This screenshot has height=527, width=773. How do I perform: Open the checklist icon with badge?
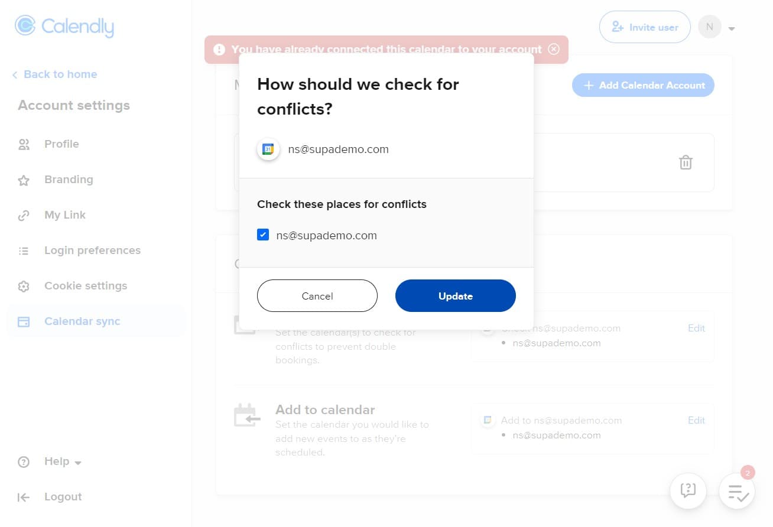pos(738,492)
